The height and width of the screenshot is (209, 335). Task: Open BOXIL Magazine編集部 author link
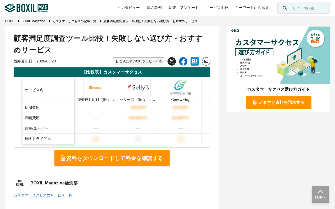(x=54, y=183)
